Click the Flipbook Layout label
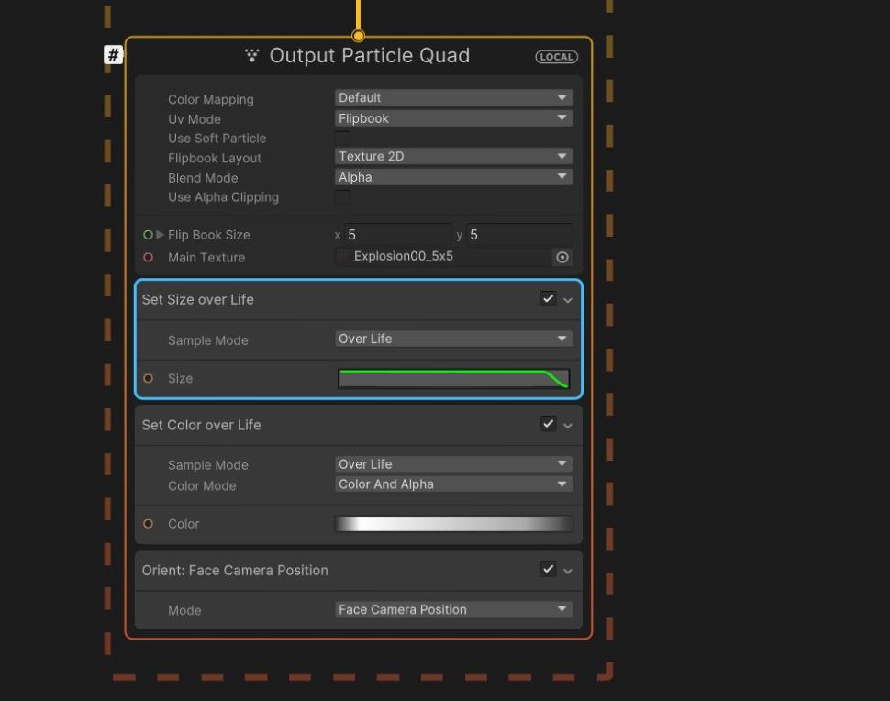The image size is (890, 701). click(215, 159)
